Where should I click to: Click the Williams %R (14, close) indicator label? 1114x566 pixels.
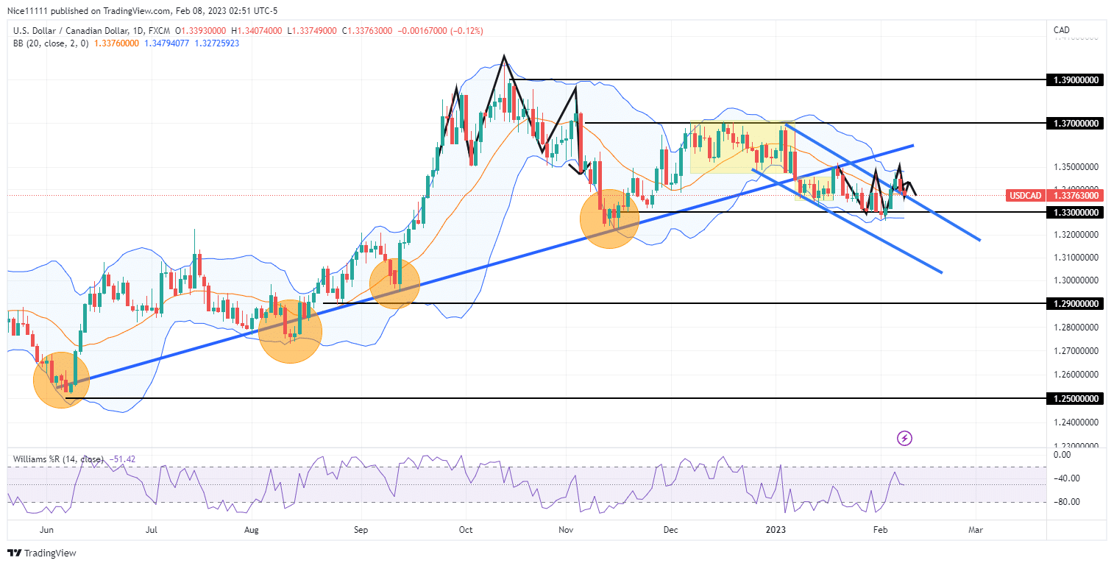58,459
